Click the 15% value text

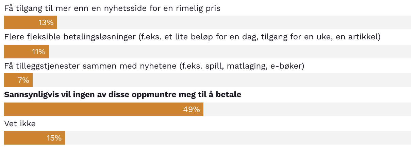(x=54, y=138)
